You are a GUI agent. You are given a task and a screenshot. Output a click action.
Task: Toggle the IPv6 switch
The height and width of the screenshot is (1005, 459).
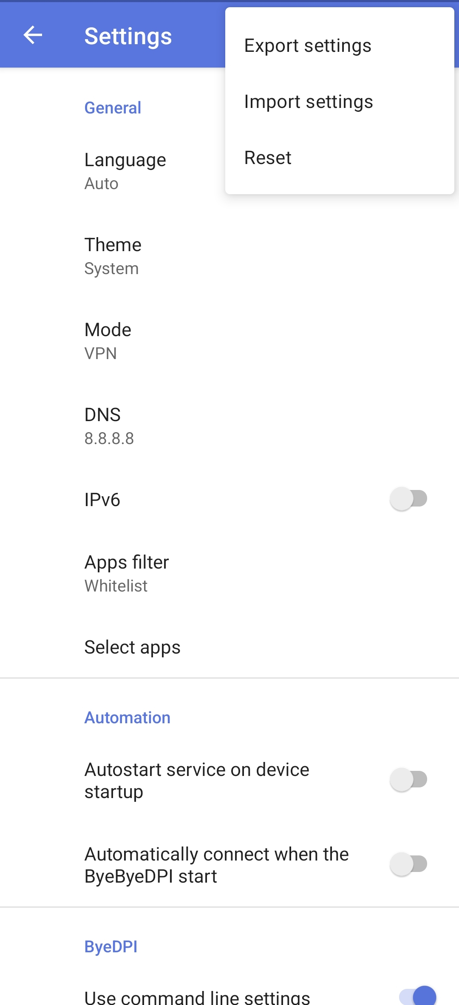[x=408, y=499]
